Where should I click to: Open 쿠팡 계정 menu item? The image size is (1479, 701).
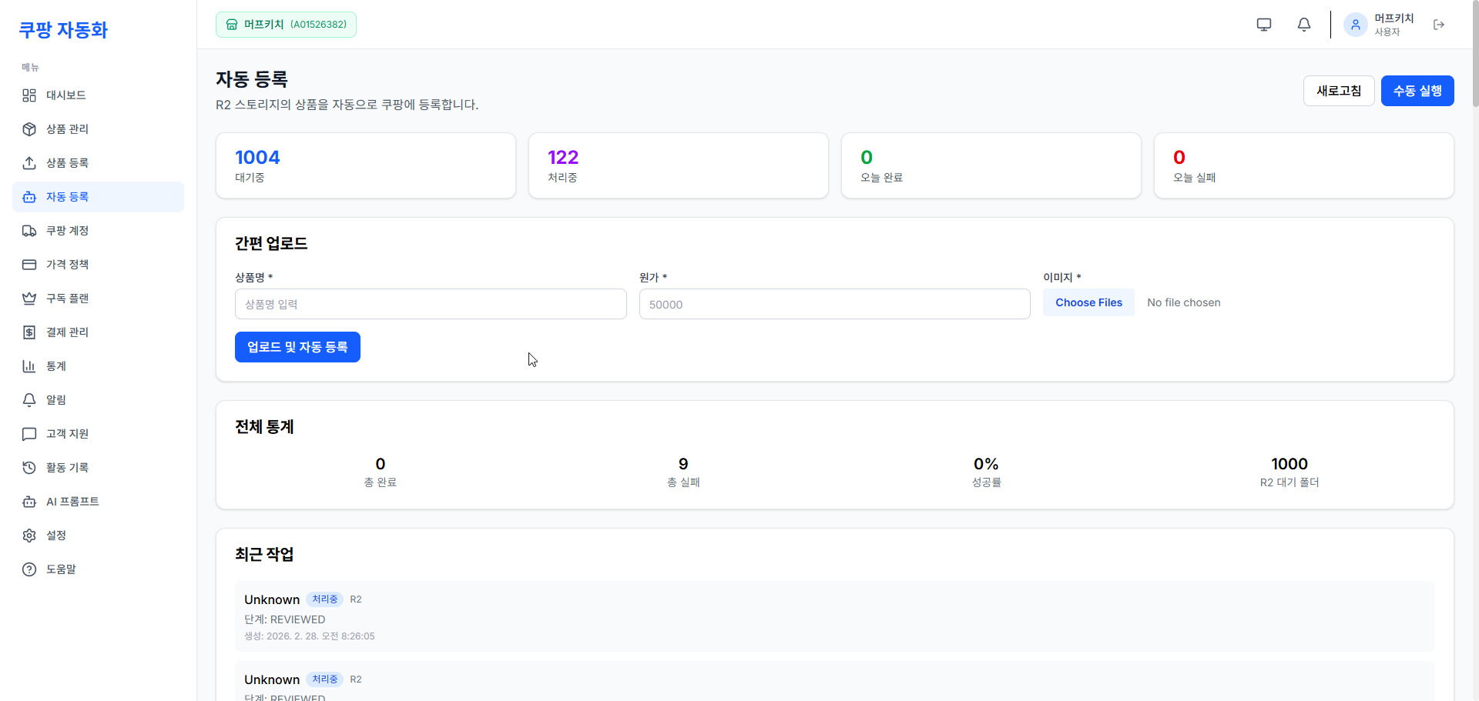(x=99, y=231)
